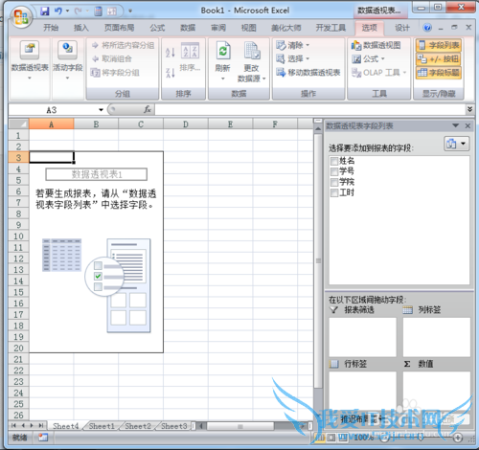The width and height of the screenshot is (479, 450).
Task: Click the horizontal scrollbar thumb
Action: pos(240,426)
